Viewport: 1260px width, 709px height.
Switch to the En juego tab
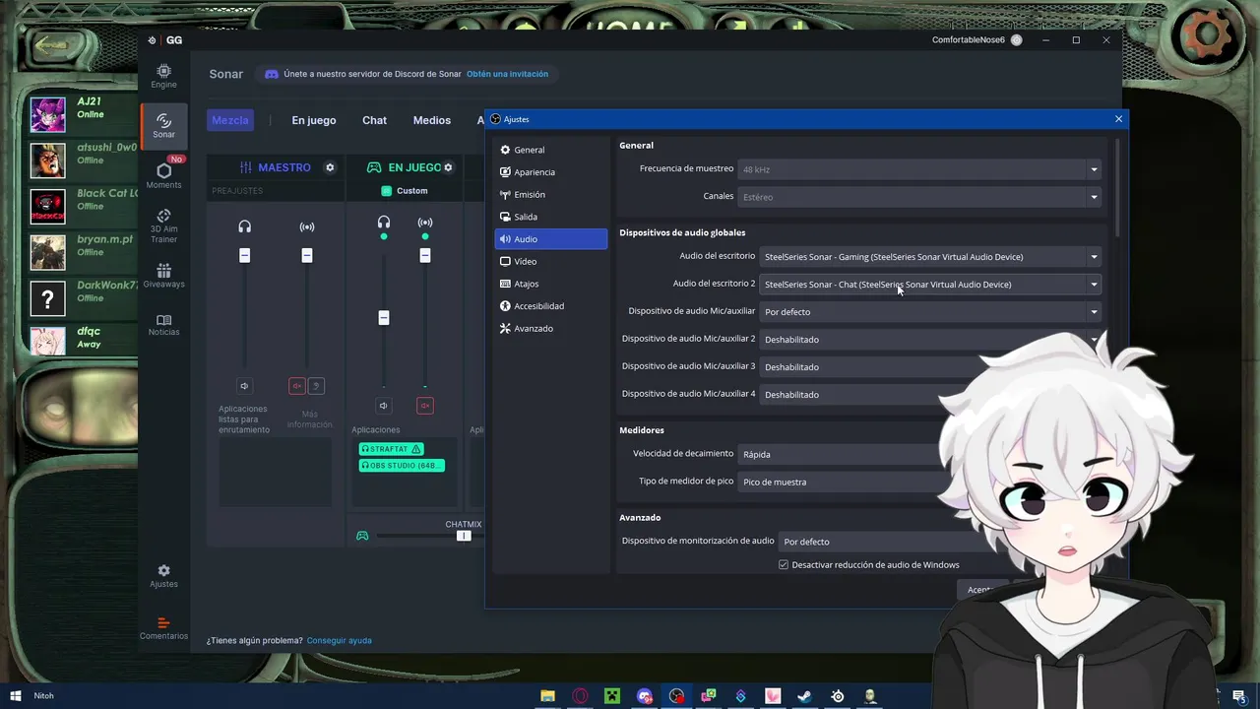[314, 120]
